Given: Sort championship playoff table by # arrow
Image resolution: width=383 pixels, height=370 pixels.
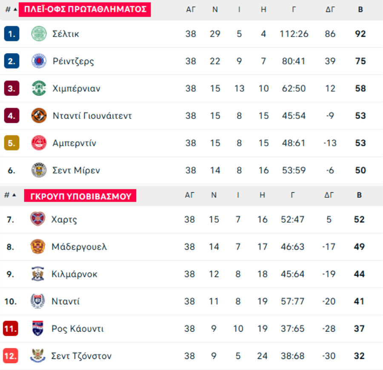Looking at the screenshot, I should pyautogui.click(x=14, y=9).
